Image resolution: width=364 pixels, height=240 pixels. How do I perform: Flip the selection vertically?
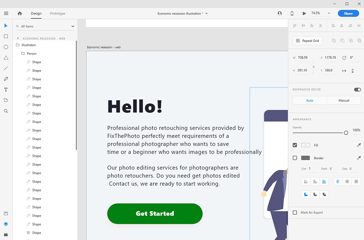coord(353,70)
